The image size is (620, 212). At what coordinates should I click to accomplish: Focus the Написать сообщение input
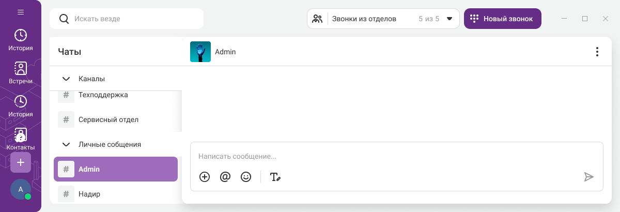point(393,156)
